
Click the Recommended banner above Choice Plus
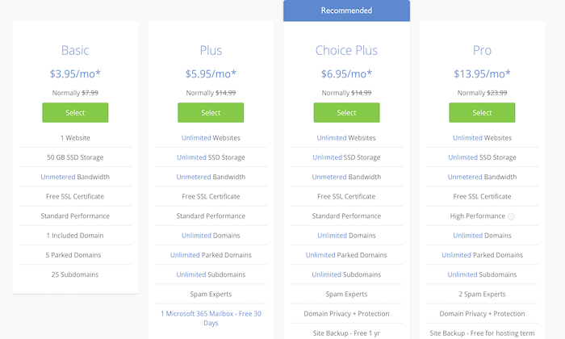click(x=346, y=10)
